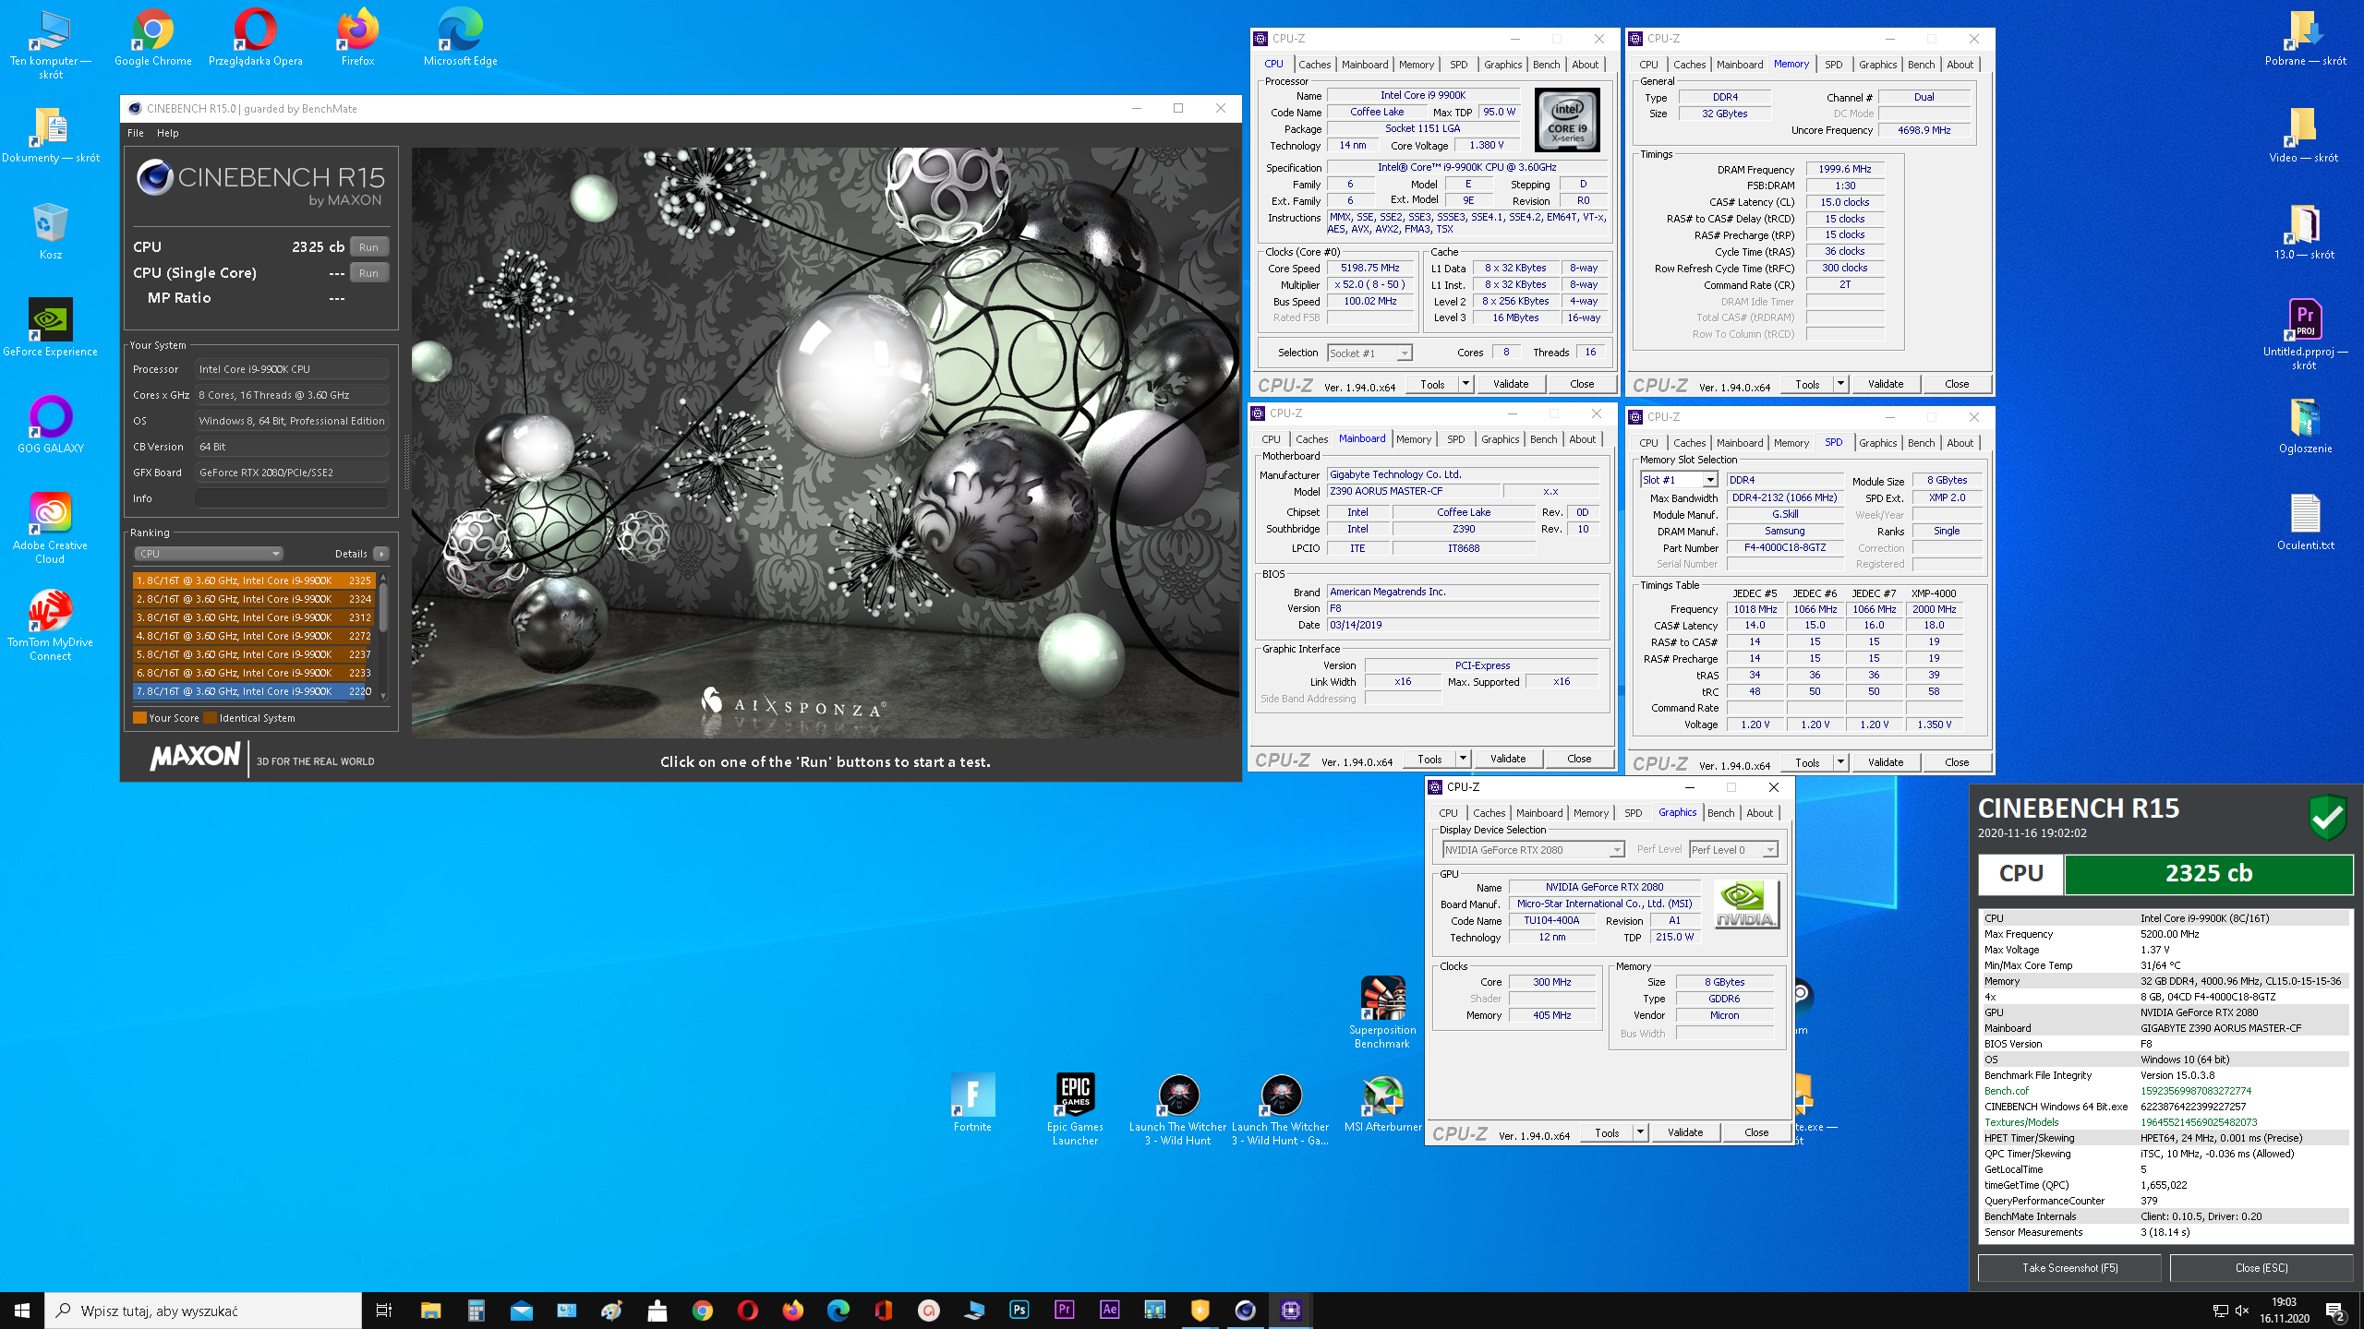Open Tools dropdown arrow in CPU-Z Memory window
Screen dimensions: 2364x1329
click(1841, 384)
